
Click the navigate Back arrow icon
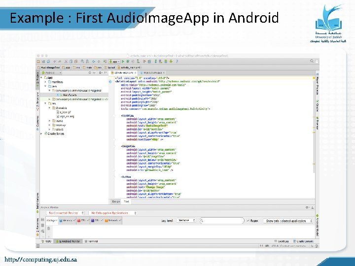[94, 62]
